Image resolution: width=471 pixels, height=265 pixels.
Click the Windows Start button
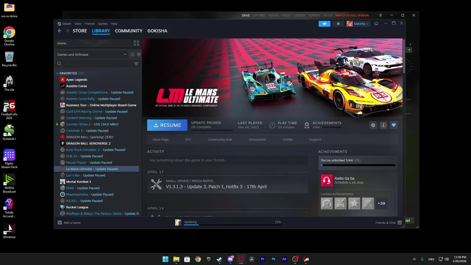coord(166,259)
